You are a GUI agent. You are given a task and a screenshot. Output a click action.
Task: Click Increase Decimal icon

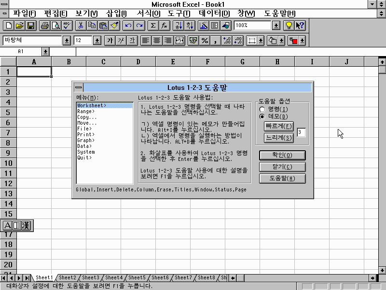[227, 41]
